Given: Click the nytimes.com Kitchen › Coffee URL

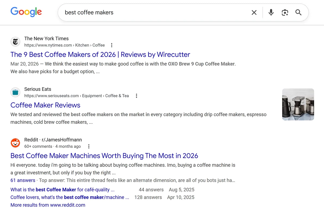Looking at the screenshot, I should click(x=65, y=45).
